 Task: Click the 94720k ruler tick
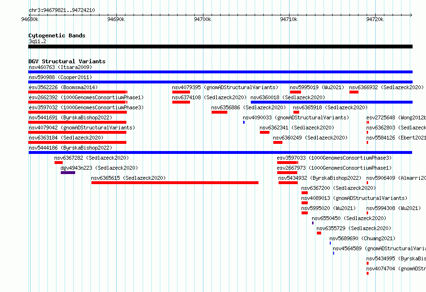point(375,19)
